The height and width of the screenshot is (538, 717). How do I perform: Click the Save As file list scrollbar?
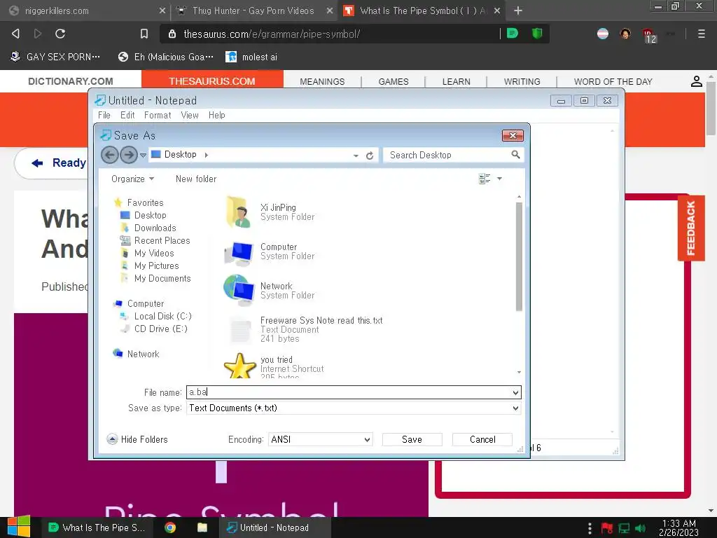(519, 256)
